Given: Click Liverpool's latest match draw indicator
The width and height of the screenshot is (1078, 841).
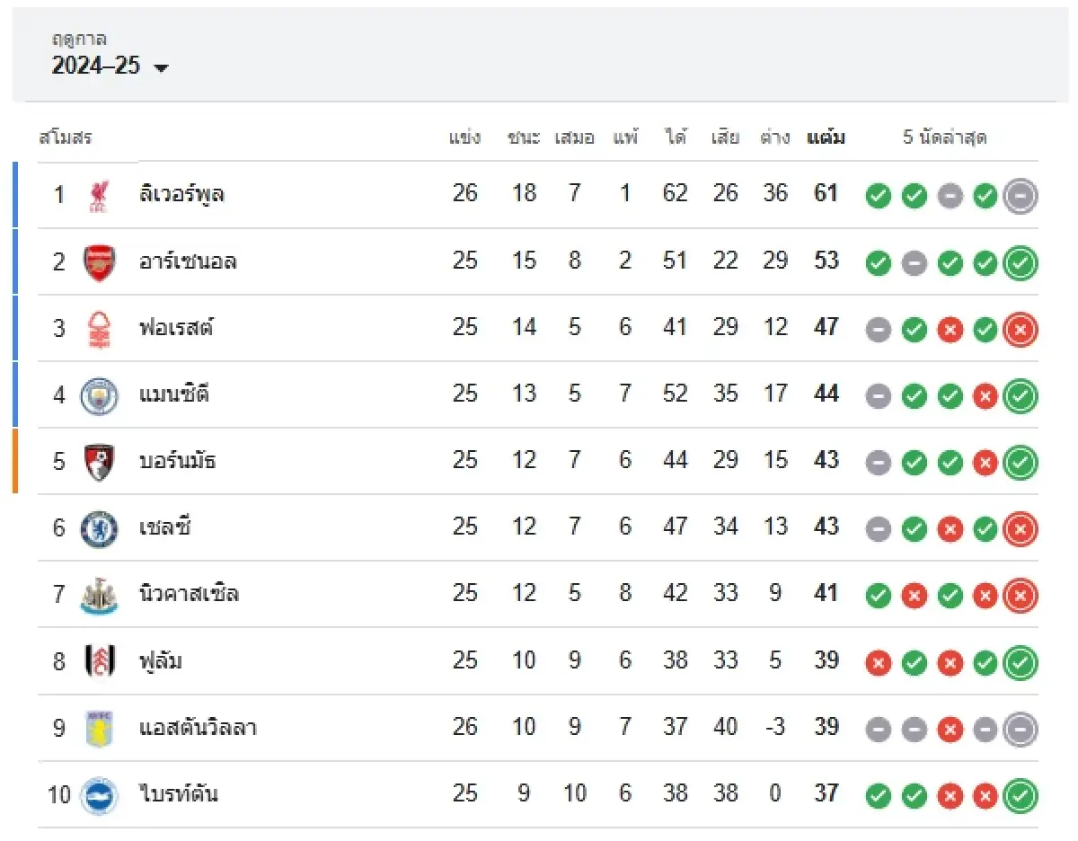Looking at the screenshot, I should pyautogui.click(x=1021, y=195).
